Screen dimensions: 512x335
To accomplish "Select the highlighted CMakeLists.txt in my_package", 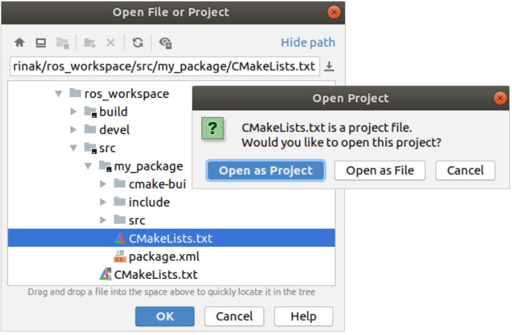I will [x=170, y=238].
